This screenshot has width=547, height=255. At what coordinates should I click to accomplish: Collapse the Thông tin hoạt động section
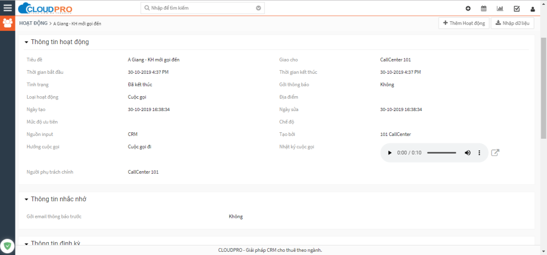[27, 42]
